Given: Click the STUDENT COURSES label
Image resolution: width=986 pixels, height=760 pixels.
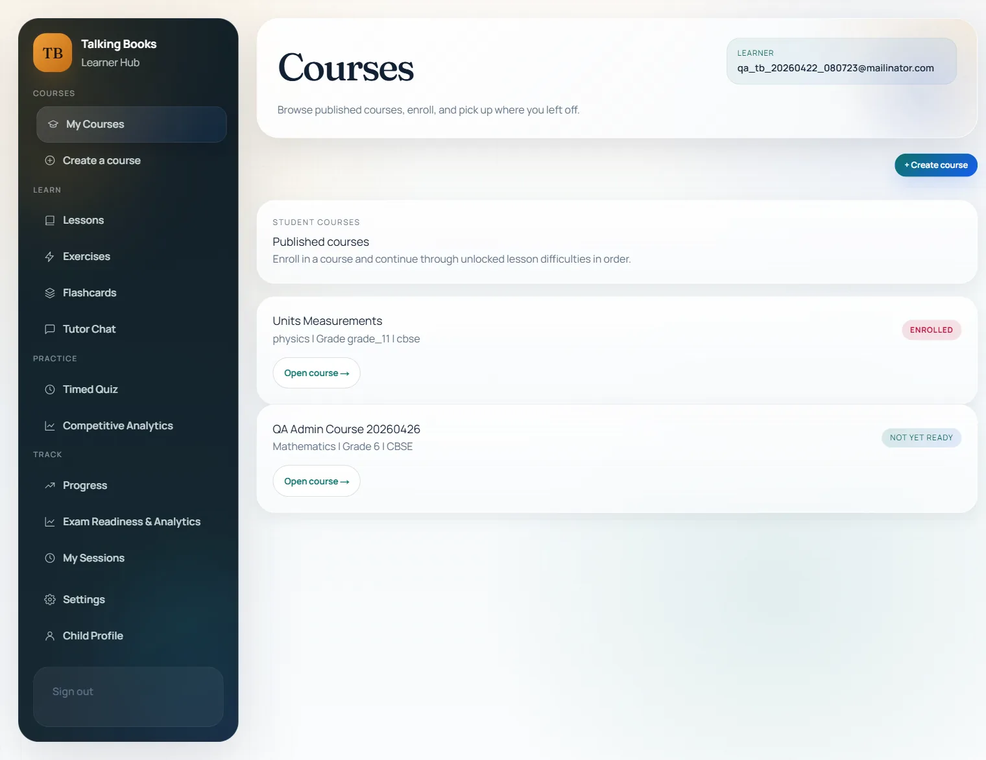Looking at the screenshot, I should tap(316, 222).
